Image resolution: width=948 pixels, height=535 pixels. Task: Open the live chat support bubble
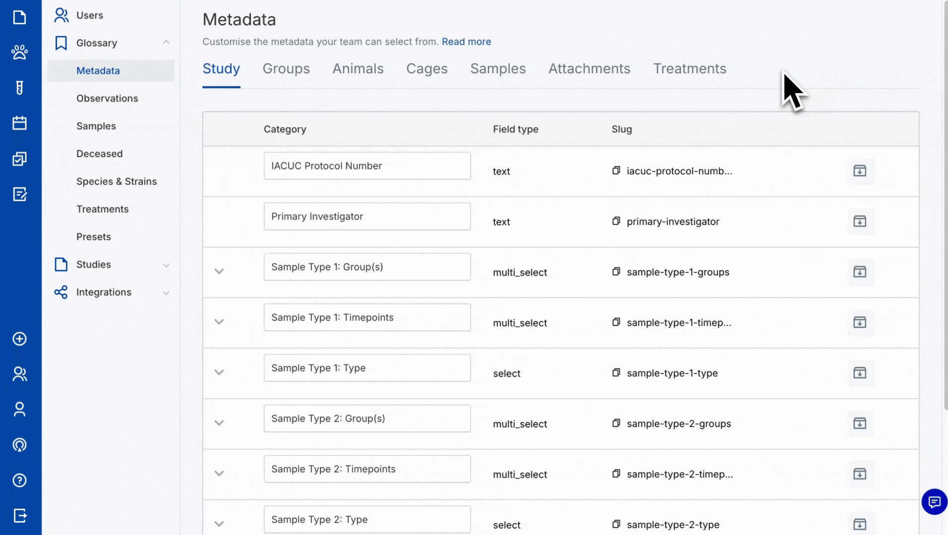tap(934, 502)
